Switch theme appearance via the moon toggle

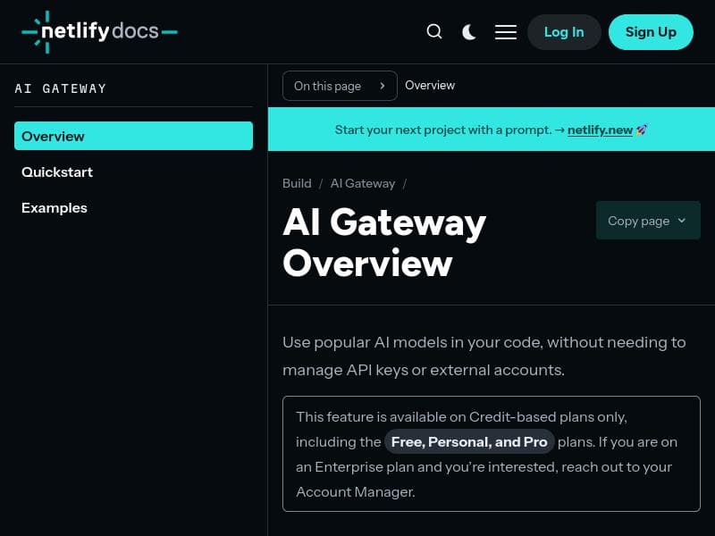469,31
